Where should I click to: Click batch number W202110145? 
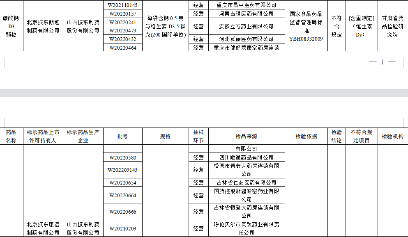122,5
